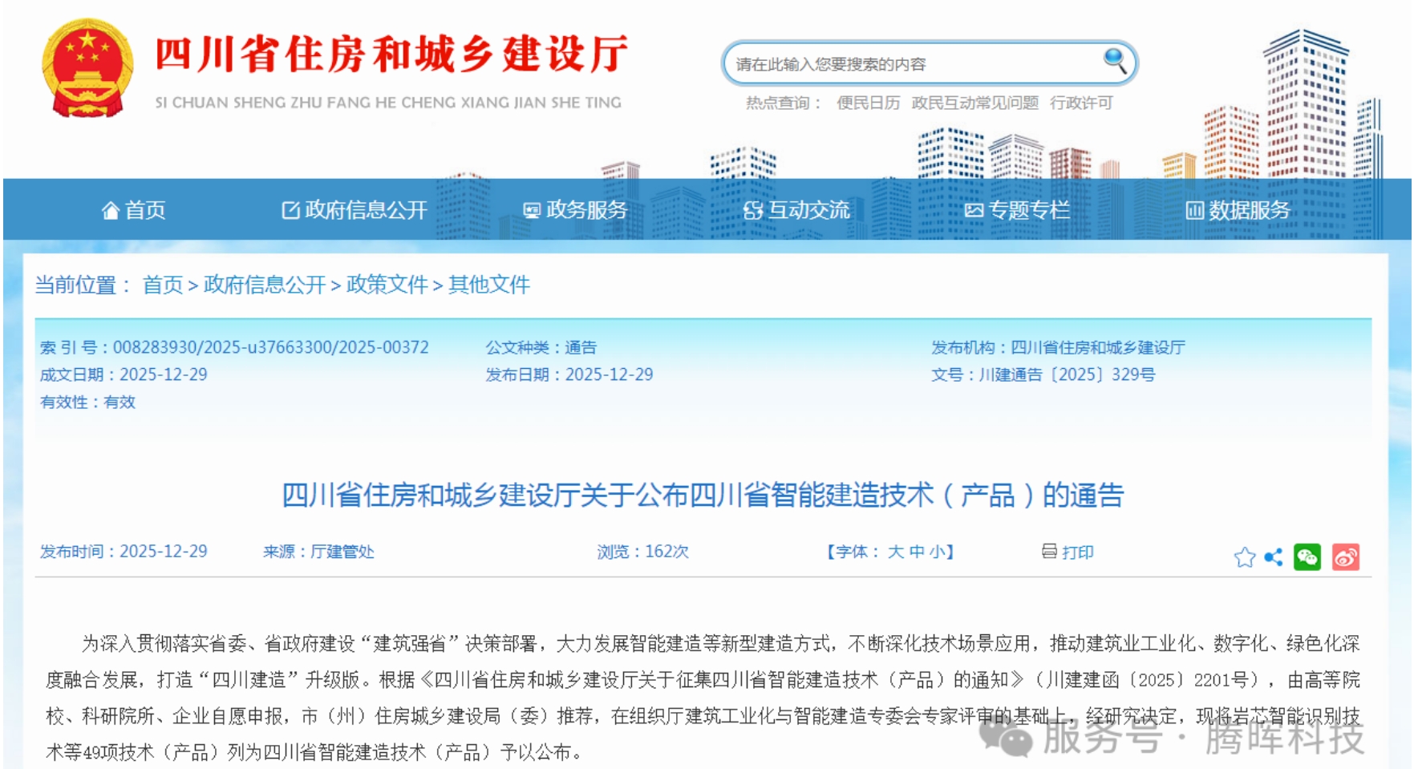Click the 便民日历 hot query link
1414x769 pixels.
[x=868, y=103]
